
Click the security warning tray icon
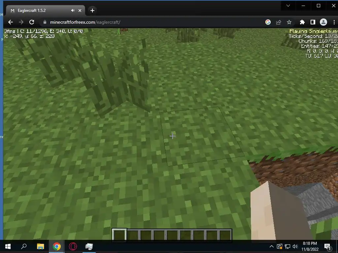coord(279,246)
